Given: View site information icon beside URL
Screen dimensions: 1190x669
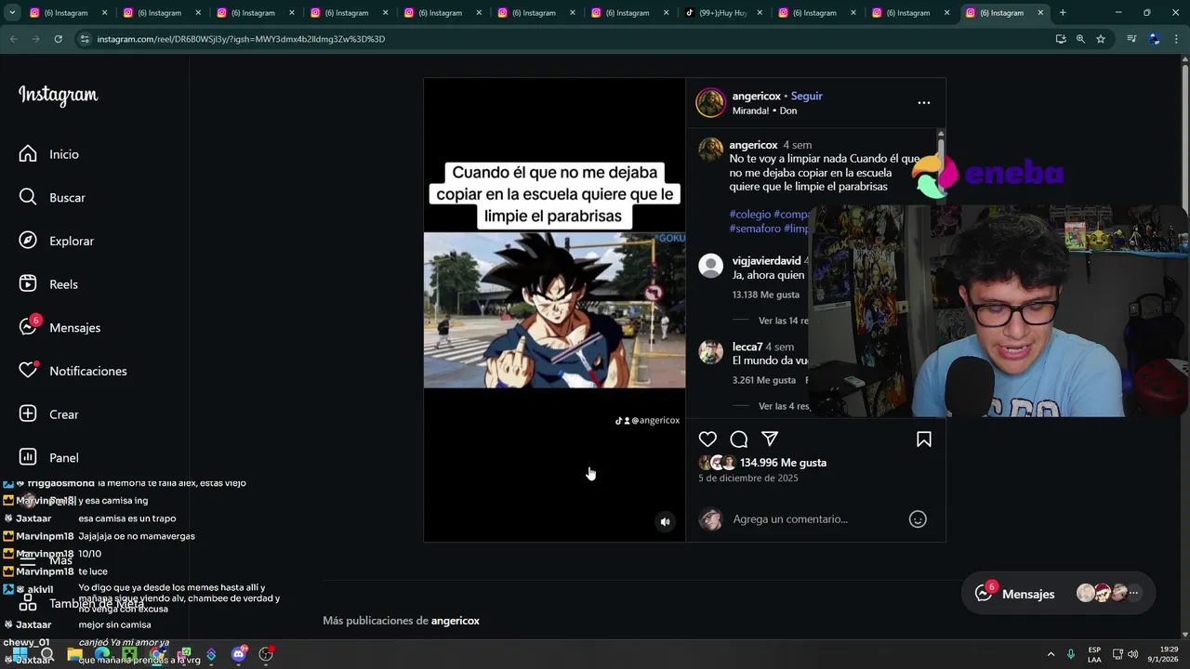Looking at the screenshot, I should [x=85, y=39].
